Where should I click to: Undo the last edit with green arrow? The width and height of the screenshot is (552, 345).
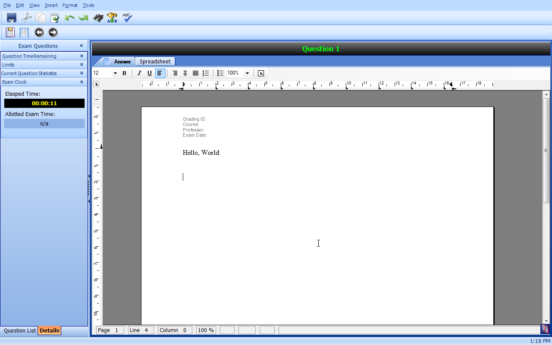(69, 18)
